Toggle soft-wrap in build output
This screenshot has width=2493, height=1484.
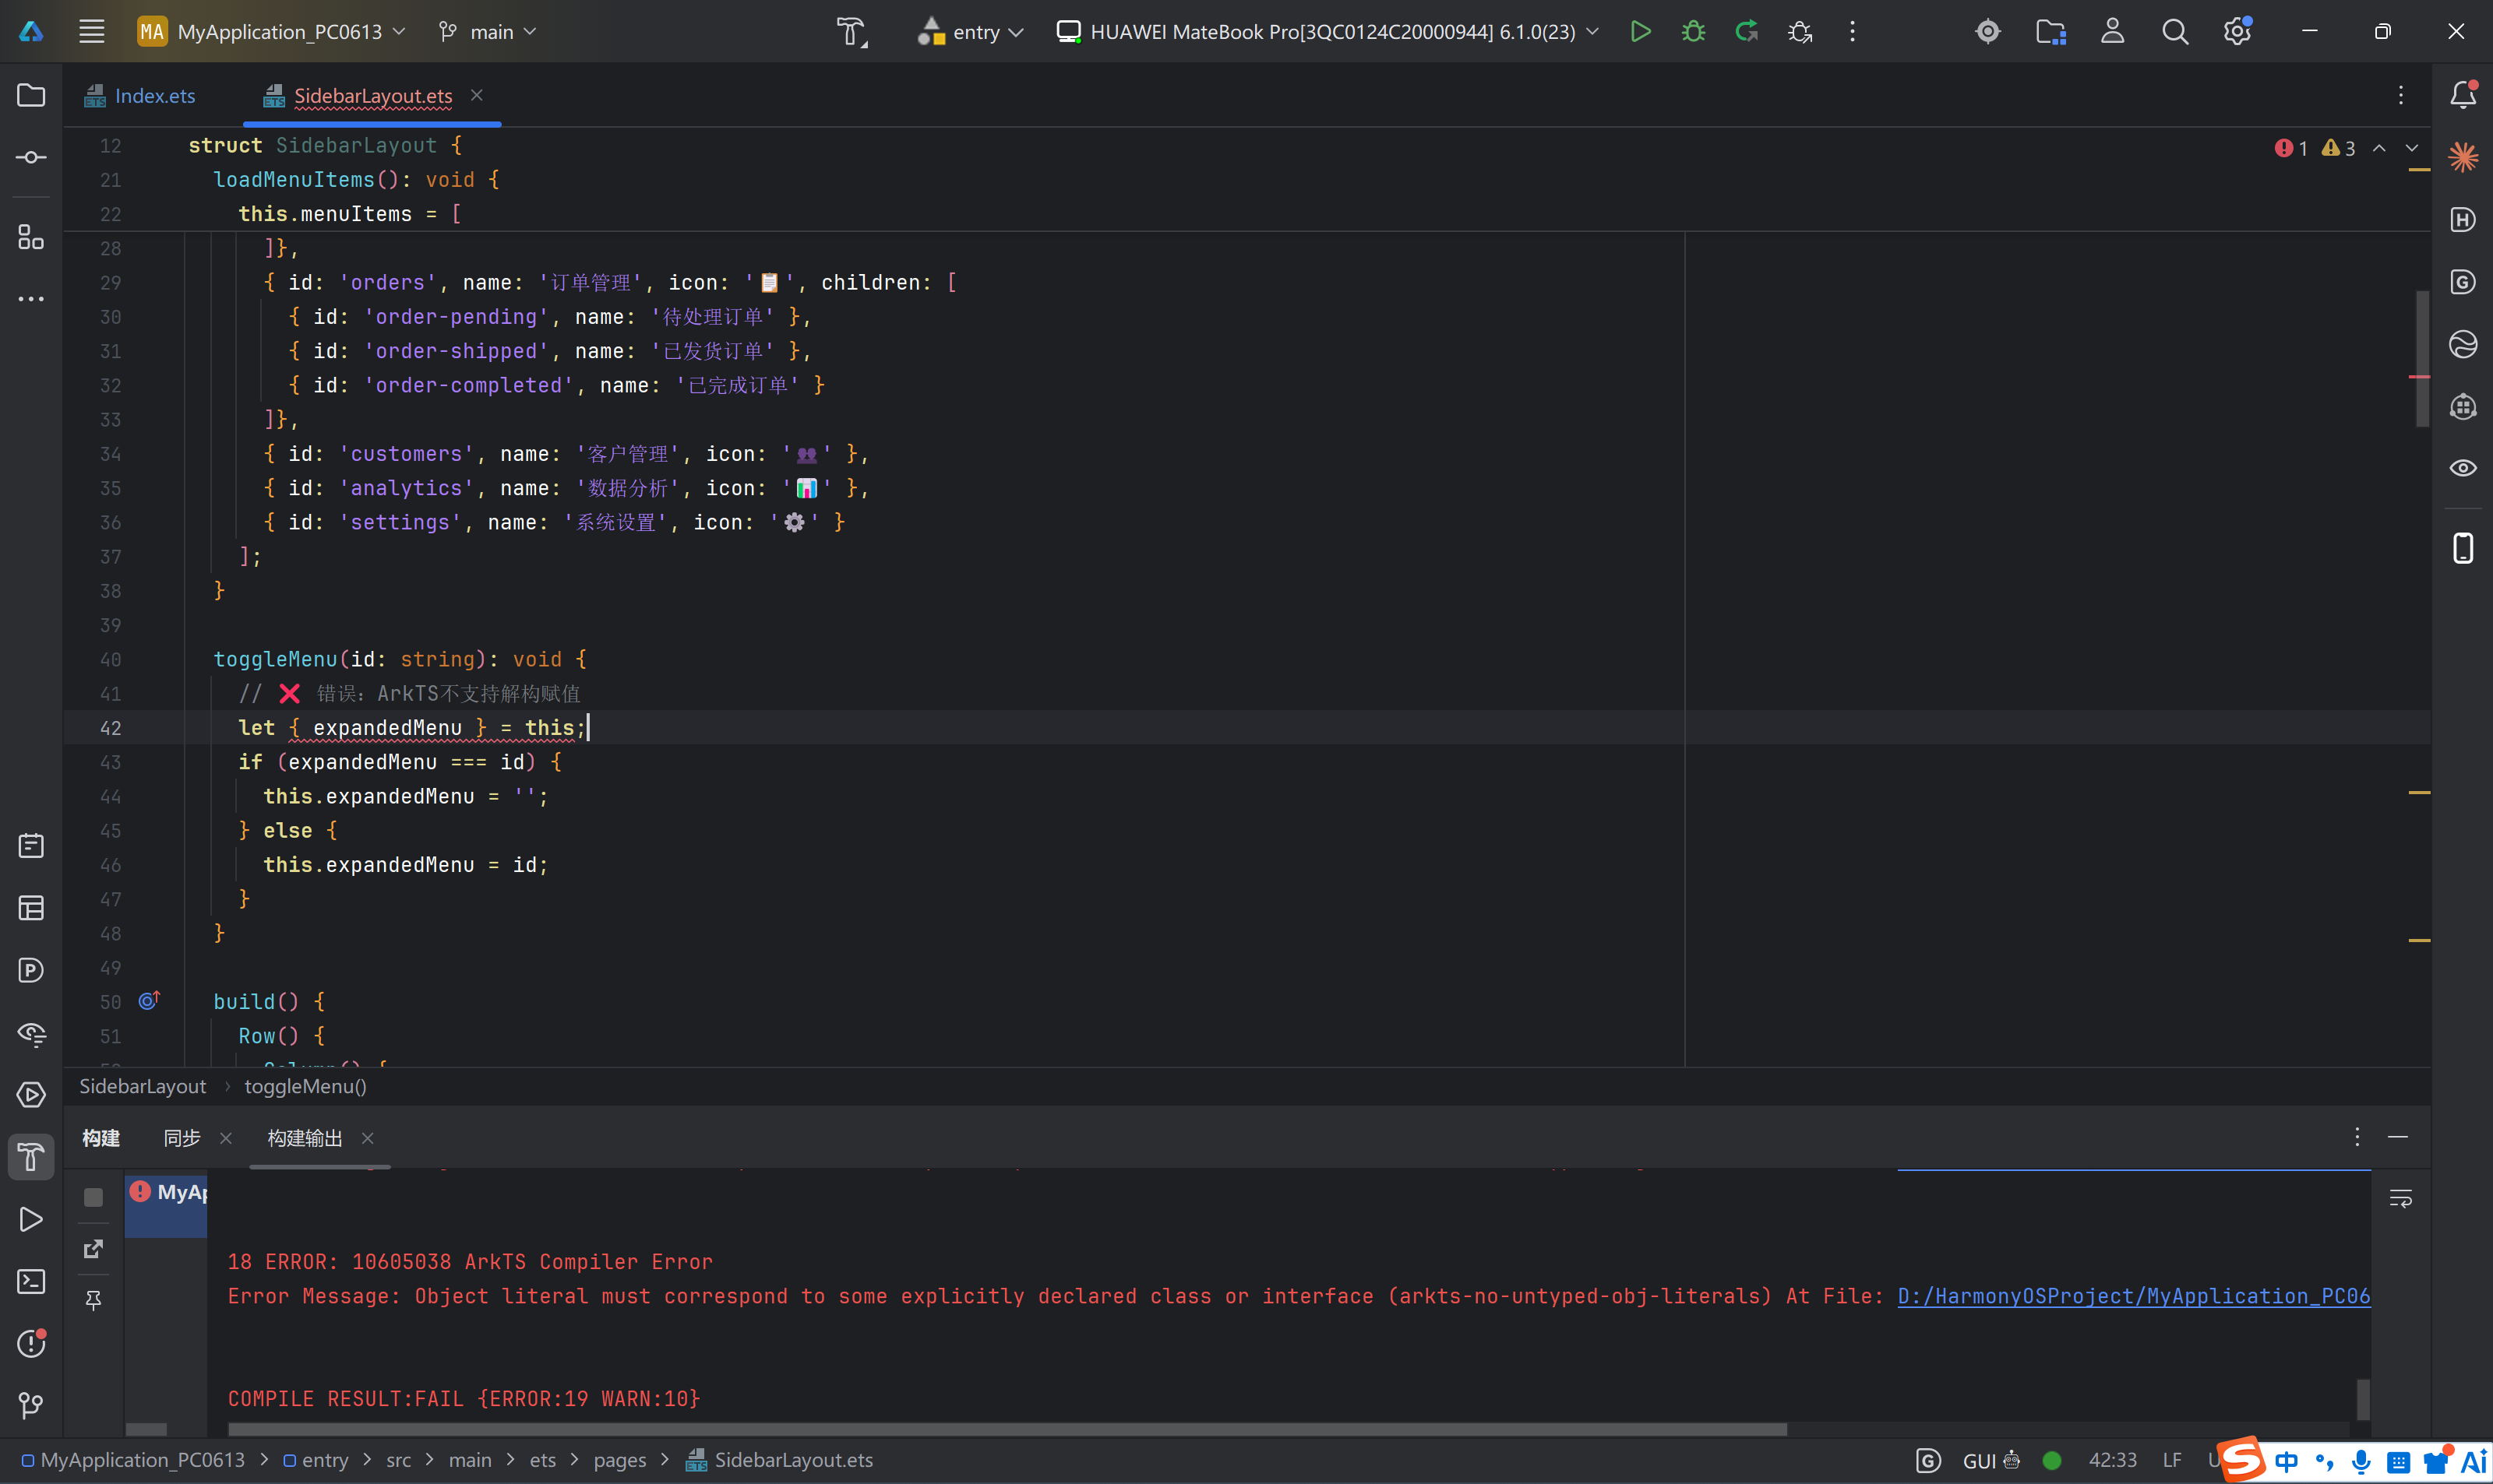pos(2401,1198)
